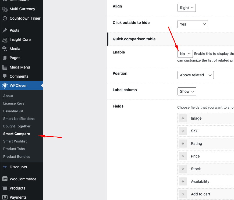The image size is (234, 200).
Task: Open License Keys submenu
Action: tap(14, 103)
